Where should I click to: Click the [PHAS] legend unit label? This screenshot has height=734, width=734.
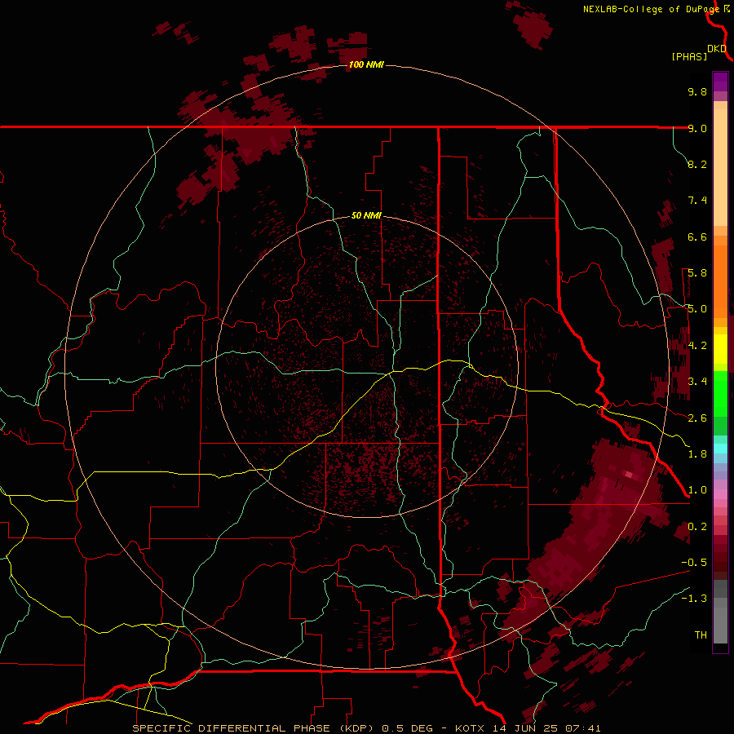pyautogui.click(x=689, y=56)
